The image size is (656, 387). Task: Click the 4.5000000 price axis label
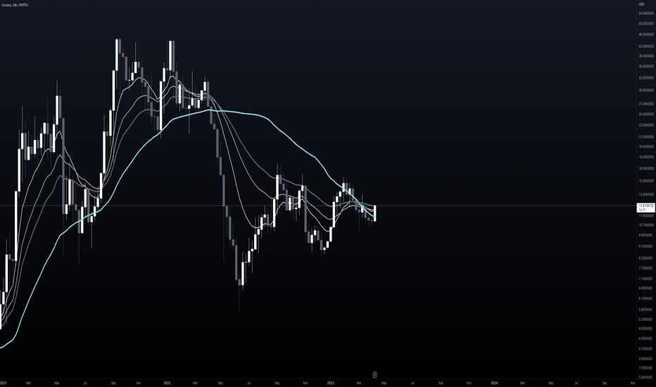tap(646, 338)
